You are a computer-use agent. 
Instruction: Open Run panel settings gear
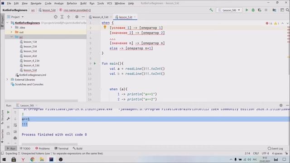tap(281, 105)
